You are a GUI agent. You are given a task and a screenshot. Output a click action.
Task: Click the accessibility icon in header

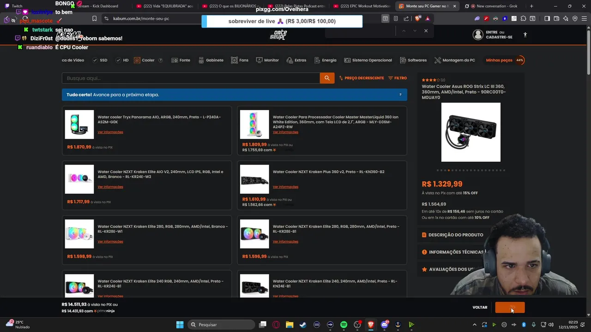click(525, 35)
